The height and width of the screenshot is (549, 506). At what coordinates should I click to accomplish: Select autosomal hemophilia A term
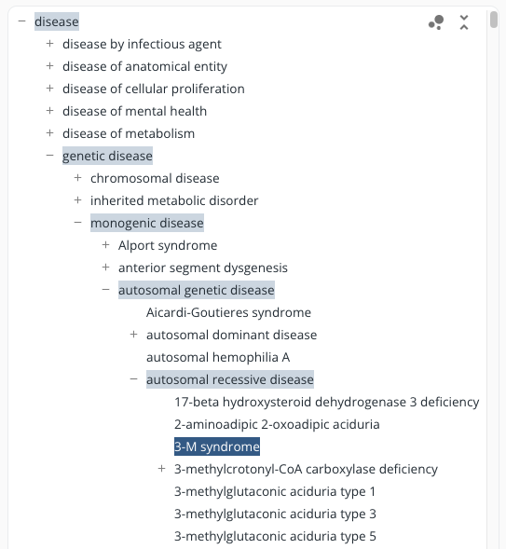[218, 357]
